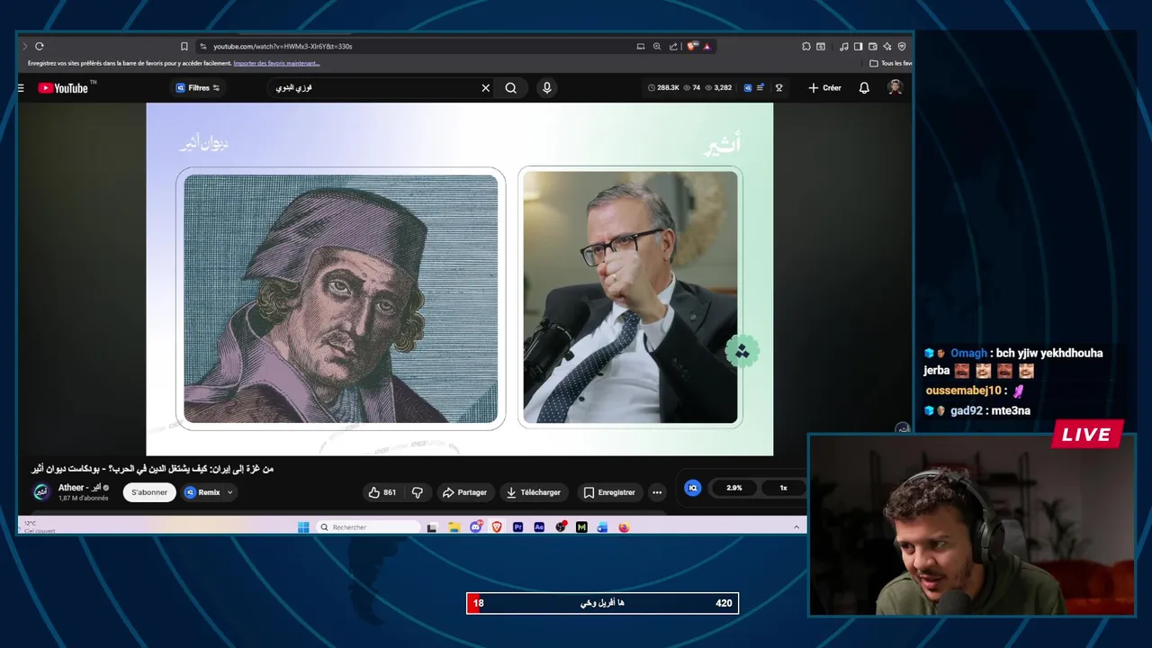Click 'Importer des favoris maintenant' link
Screen dimensions: 1152x648
[x=276, y=63]
